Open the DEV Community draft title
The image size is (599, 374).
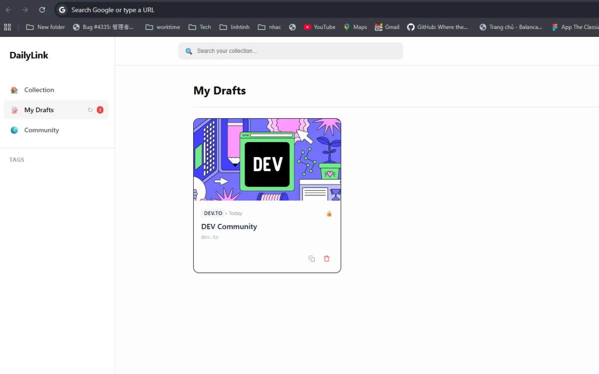point(229,226)
